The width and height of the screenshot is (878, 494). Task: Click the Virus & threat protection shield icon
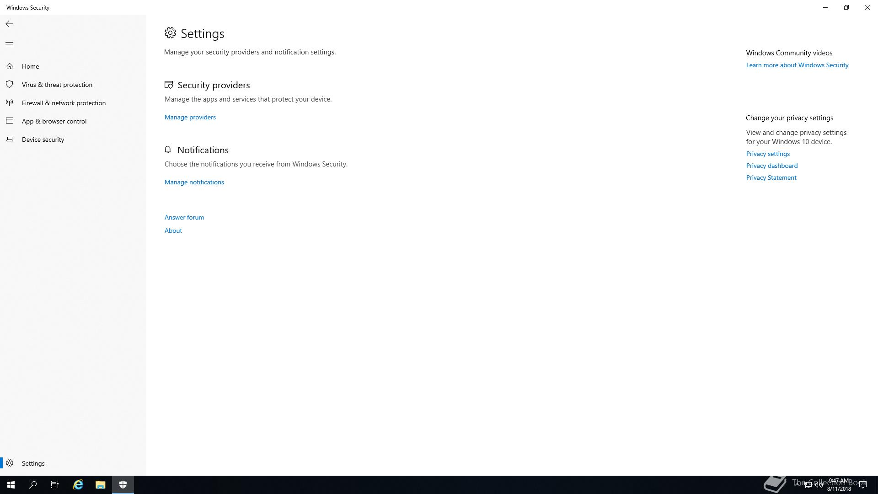[x=10, y=85]
